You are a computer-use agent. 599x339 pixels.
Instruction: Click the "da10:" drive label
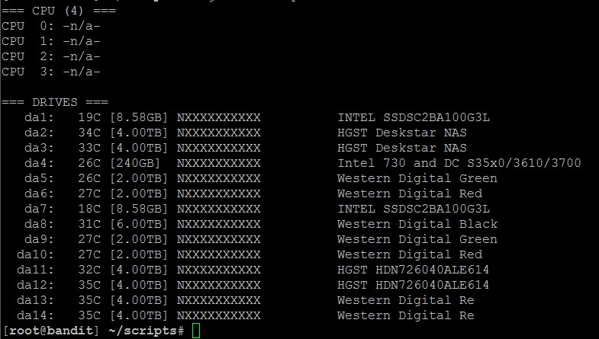pyautogui.click(x=36, y=254)
